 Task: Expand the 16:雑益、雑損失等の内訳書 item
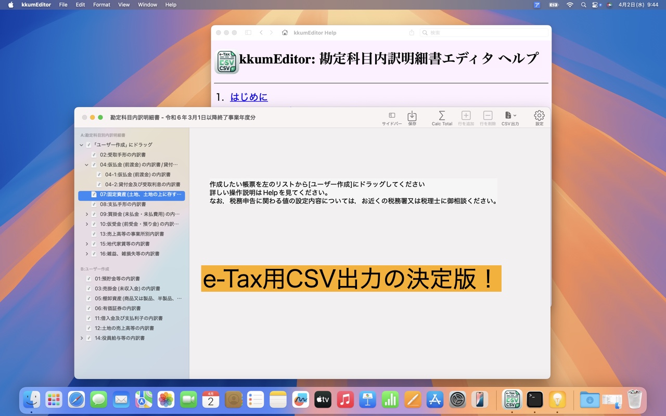coord(87,254)
